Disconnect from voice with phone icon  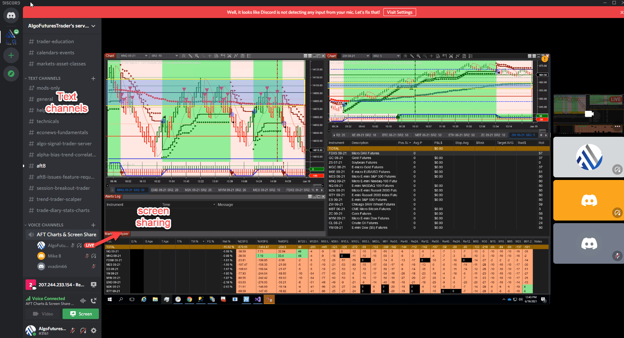(94, 301)
